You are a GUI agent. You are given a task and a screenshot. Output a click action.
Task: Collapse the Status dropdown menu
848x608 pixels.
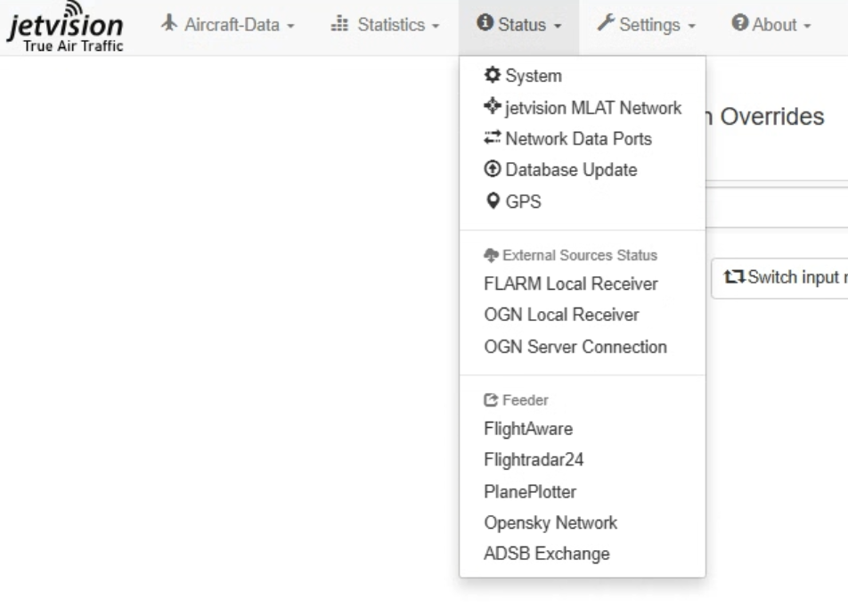tap(519, 25)
